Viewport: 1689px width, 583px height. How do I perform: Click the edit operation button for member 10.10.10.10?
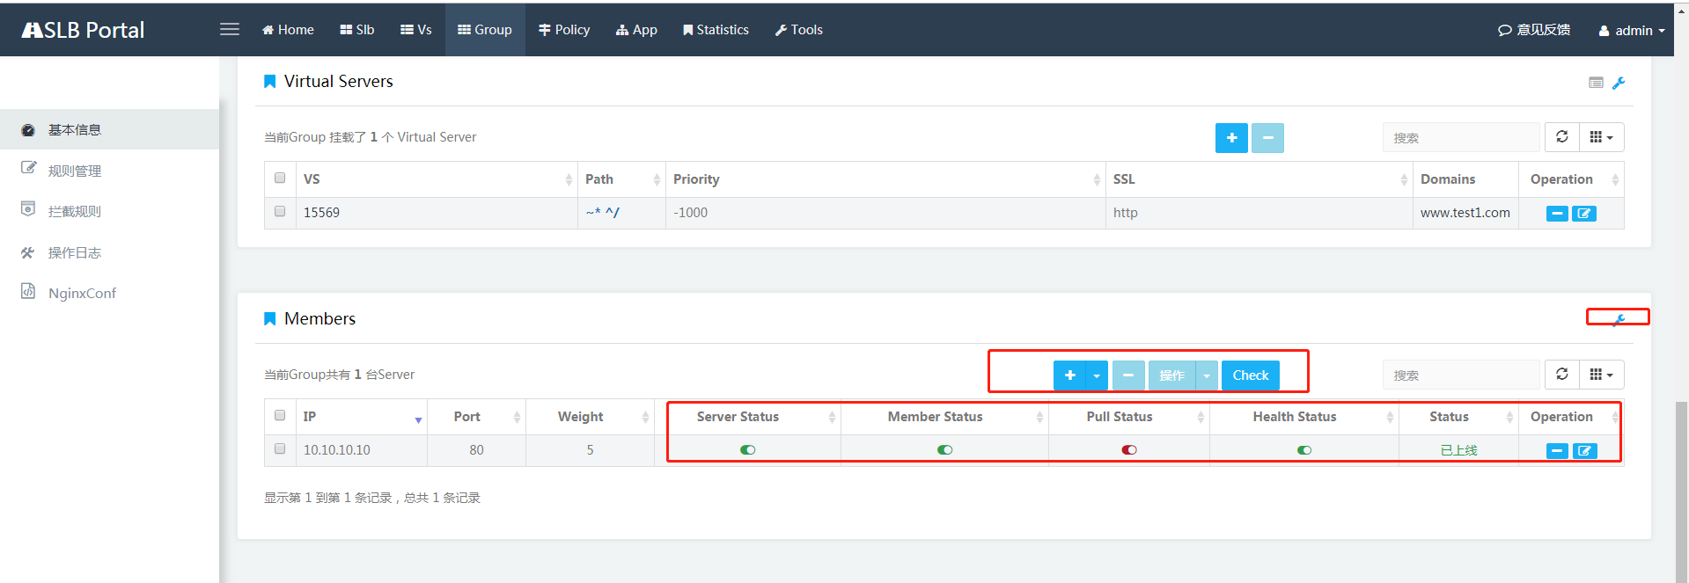(x=1584, y=451)
